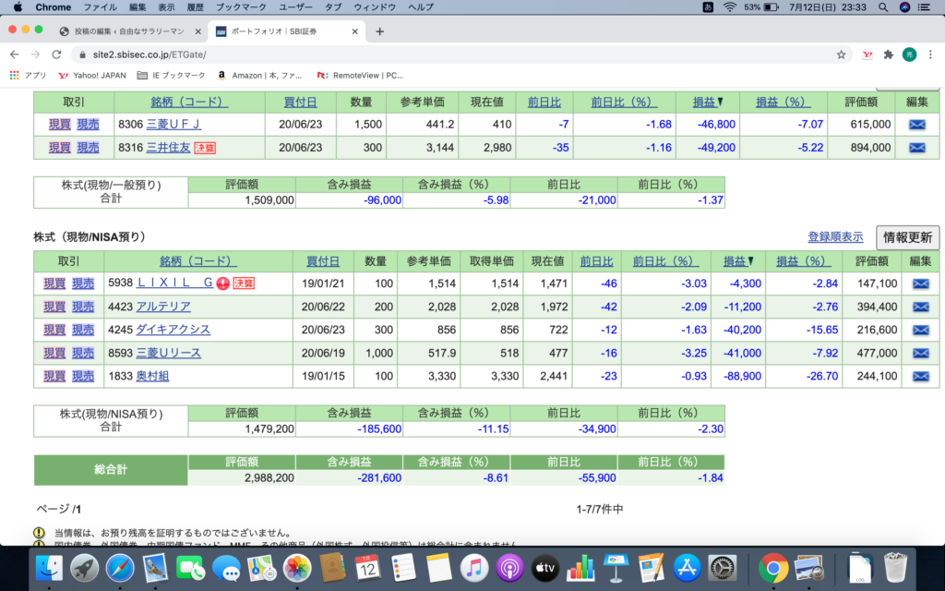Open the Chrome extensions puzzle icon
Image resolution: width=945 pixels, height=591 pixels.
pyautogui.click(x=888, y=54)
